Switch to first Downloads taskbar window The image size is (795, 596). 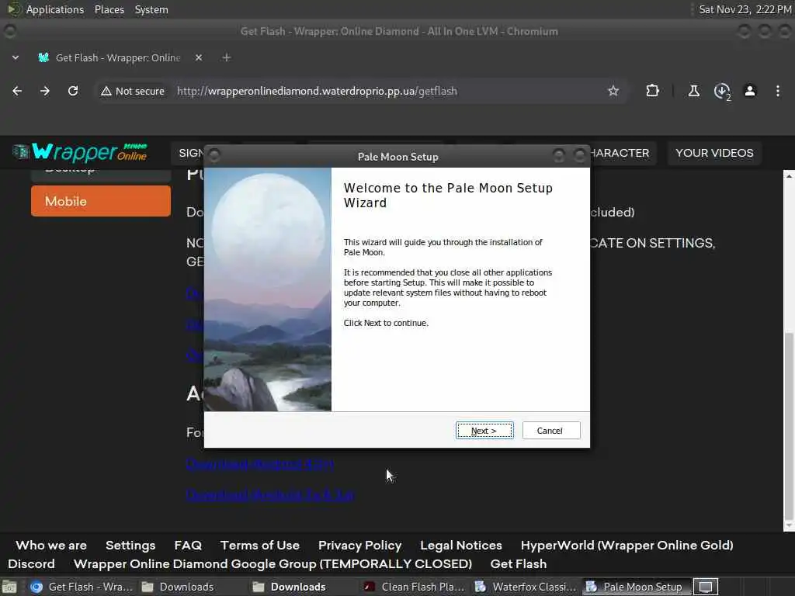[193, 587]
